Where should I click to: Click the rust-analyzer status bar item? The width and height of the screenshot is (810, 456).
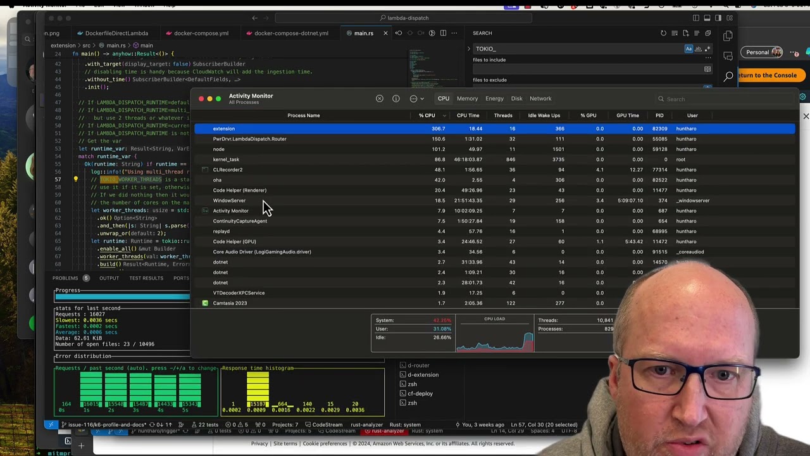click(366, 425)
